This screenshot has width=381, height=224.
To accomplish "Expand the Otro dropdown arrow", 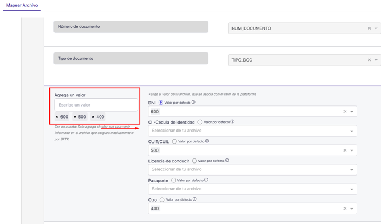I will [x=351, y=209].
